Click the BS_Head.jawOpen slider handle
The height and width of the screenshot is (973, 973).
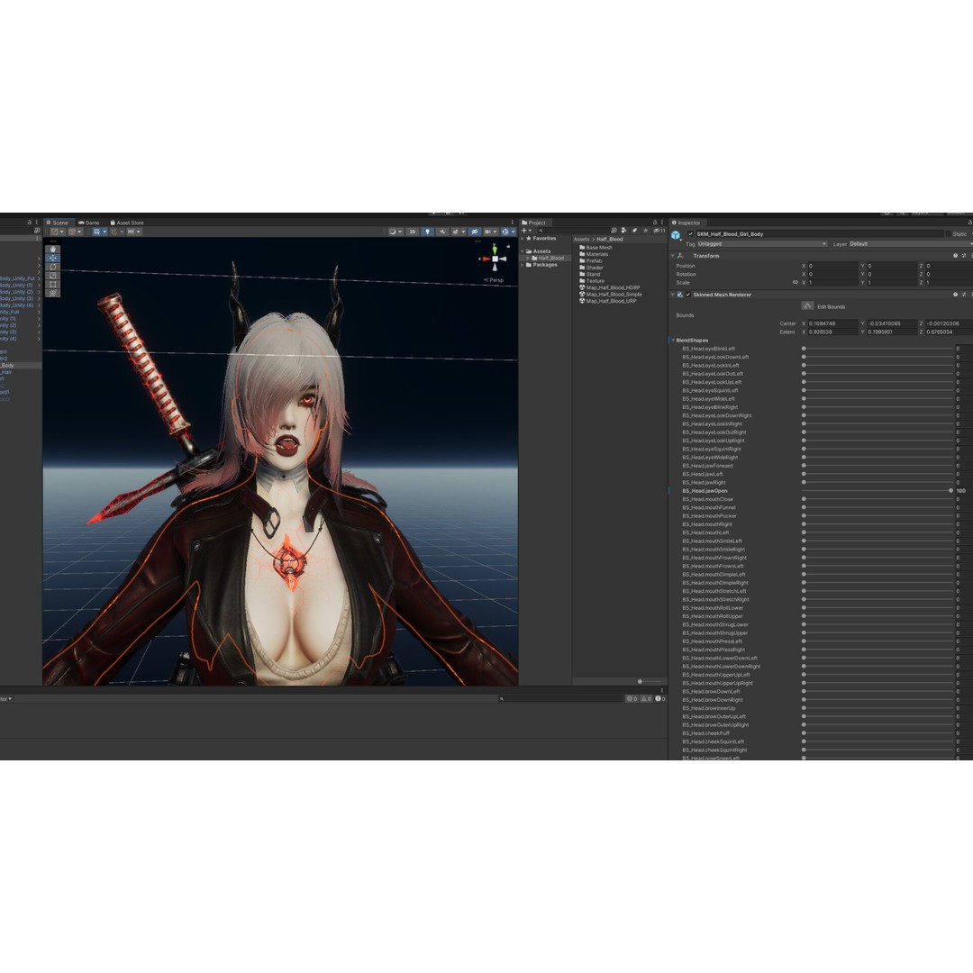(950, 491)
